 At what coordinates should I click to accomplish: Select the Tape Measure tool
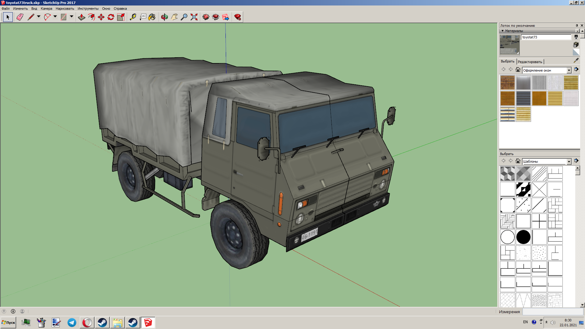[x=133, y=17]
